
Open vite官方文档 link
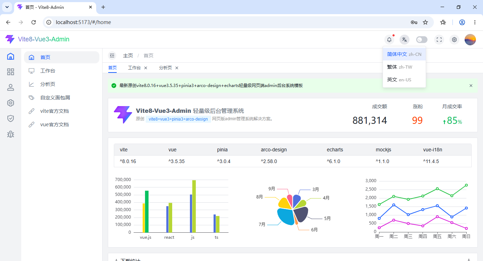[x=62, y=111]
